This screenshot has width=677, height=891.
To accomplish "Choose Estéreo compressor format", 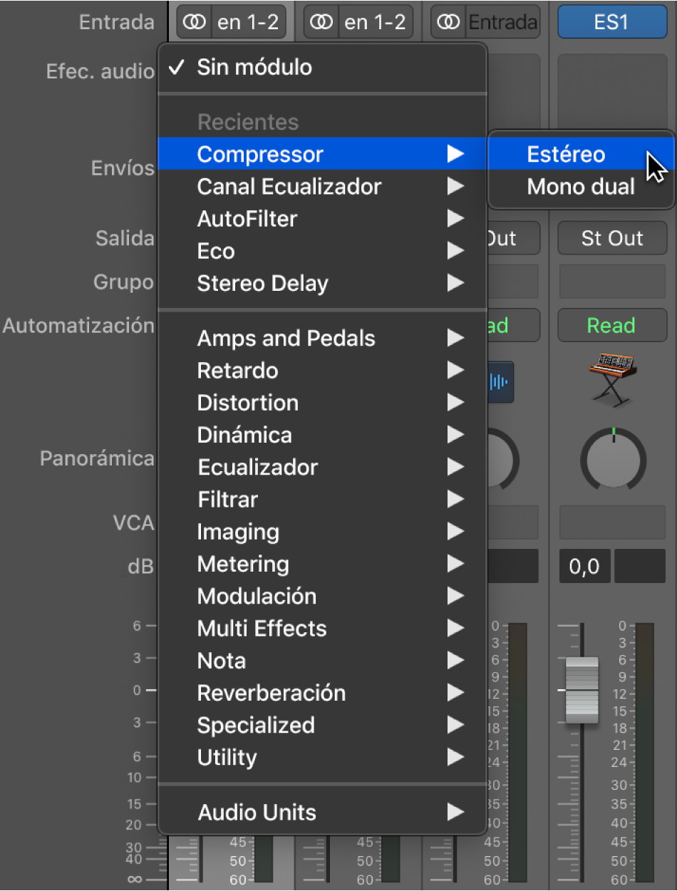I will click(566, 155).
